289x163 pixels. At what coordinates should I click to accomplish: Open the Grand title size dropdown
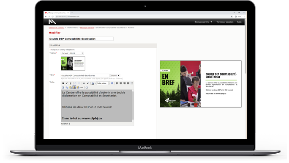pos(115,75)
